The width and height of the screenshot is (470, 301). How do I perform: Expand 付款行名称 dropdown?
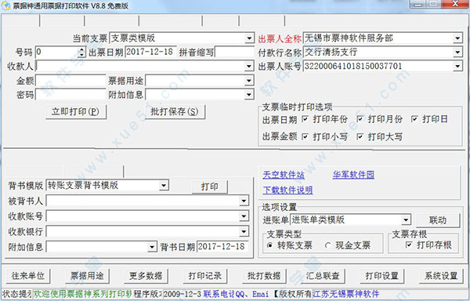tap(457, 53)
